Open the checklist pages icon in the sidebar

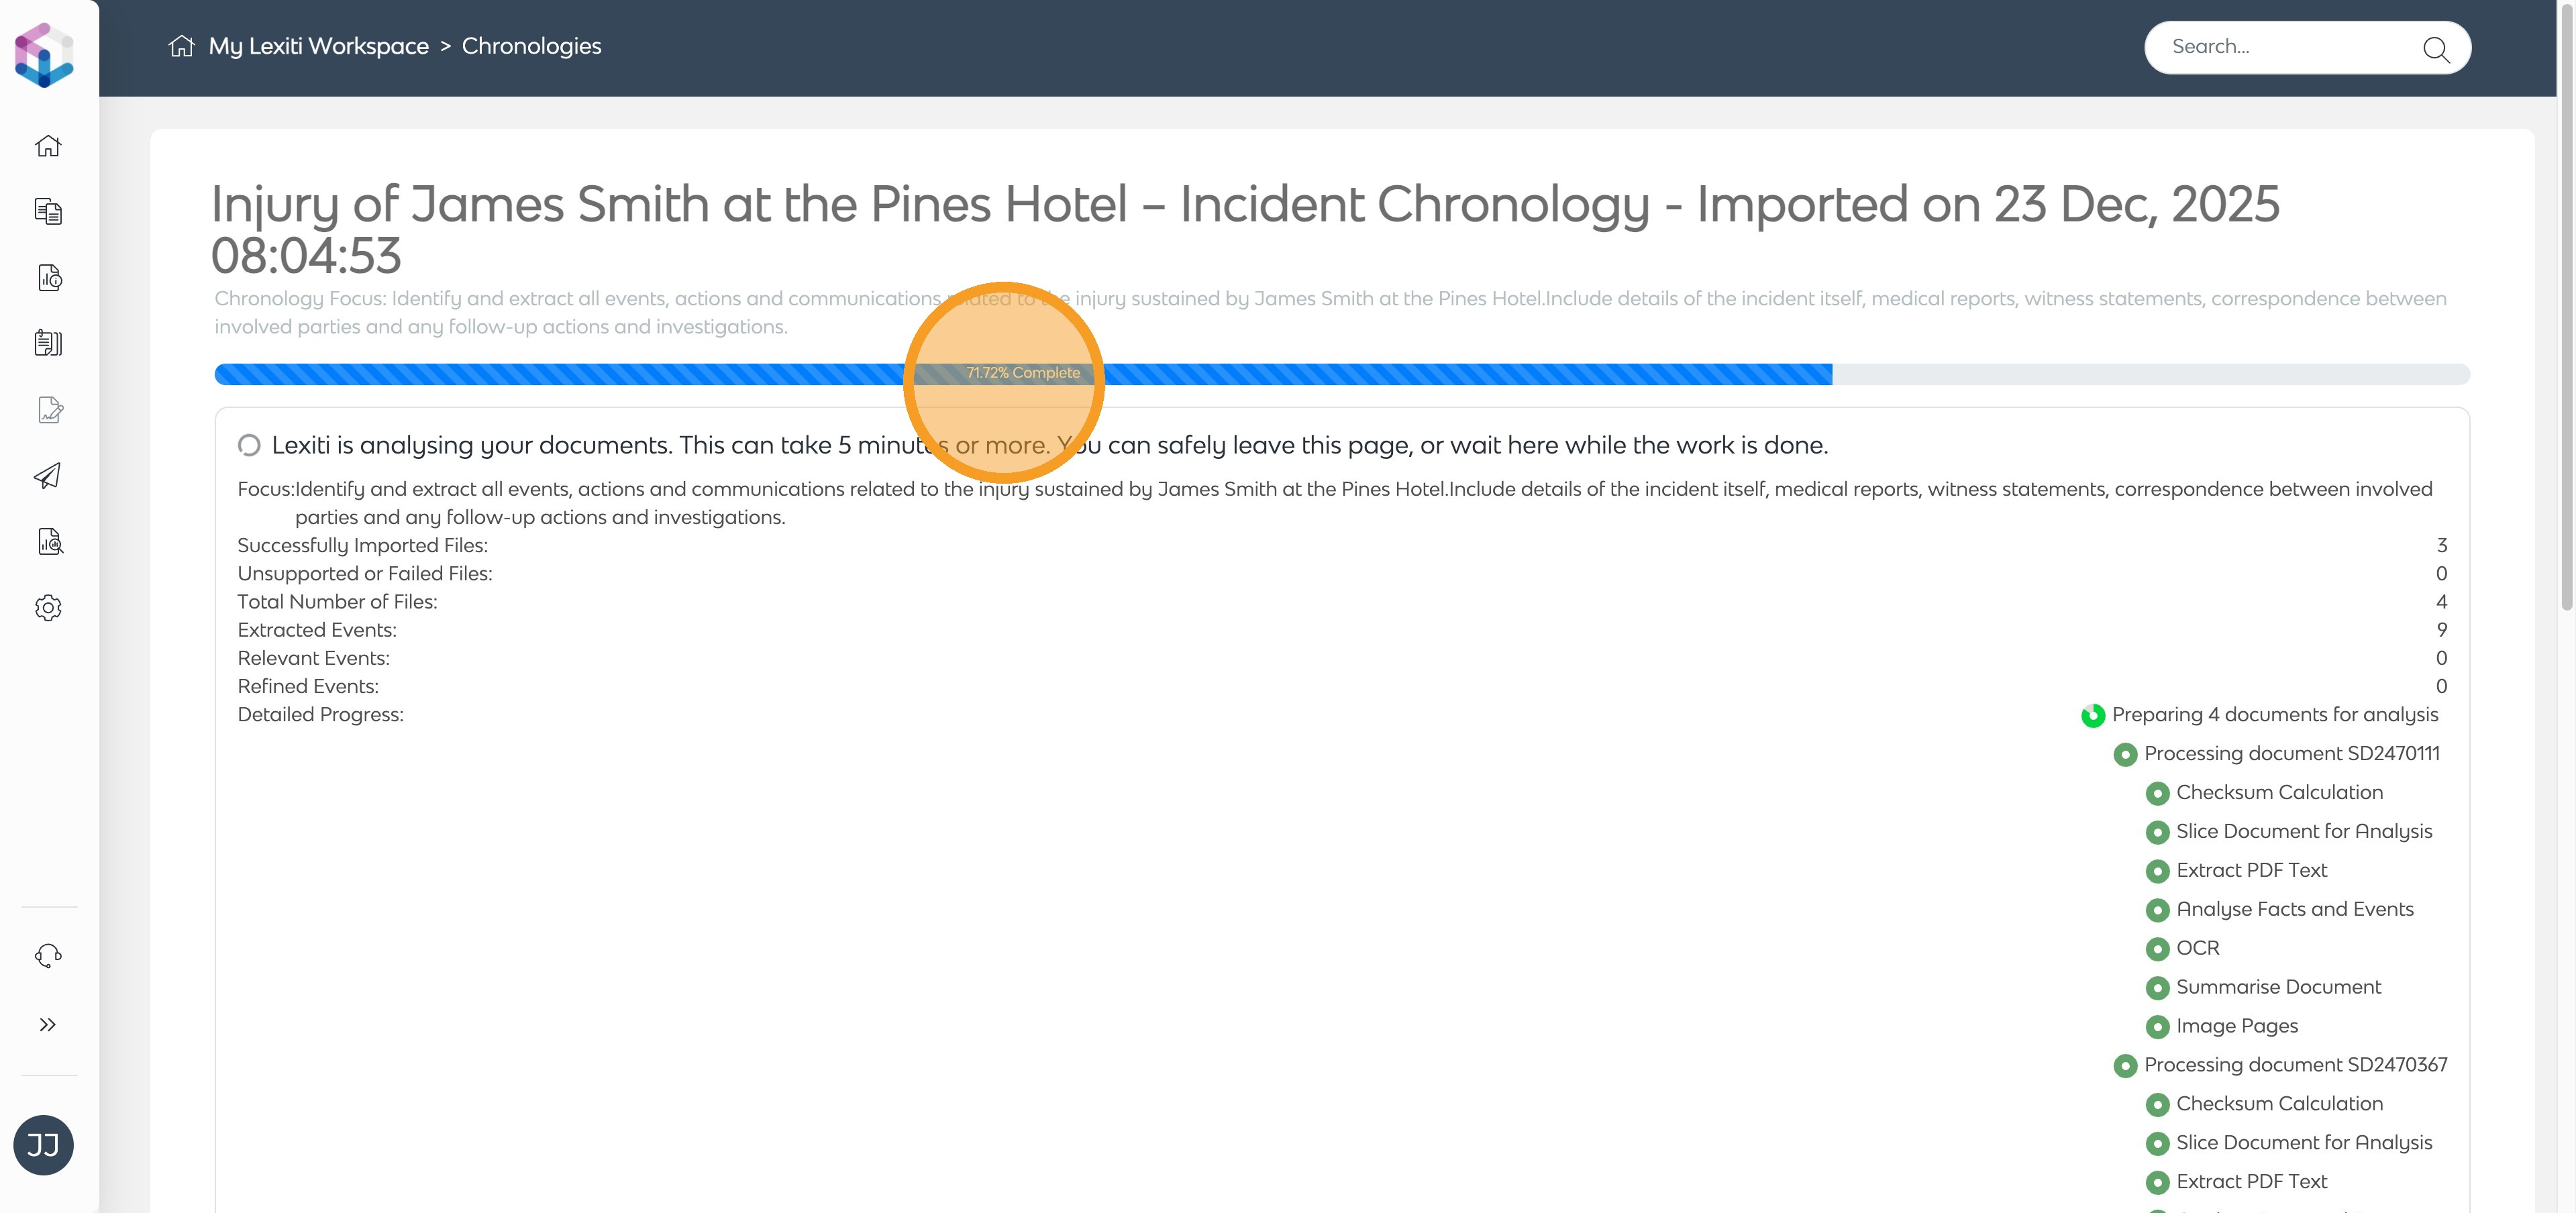point(48,343)
